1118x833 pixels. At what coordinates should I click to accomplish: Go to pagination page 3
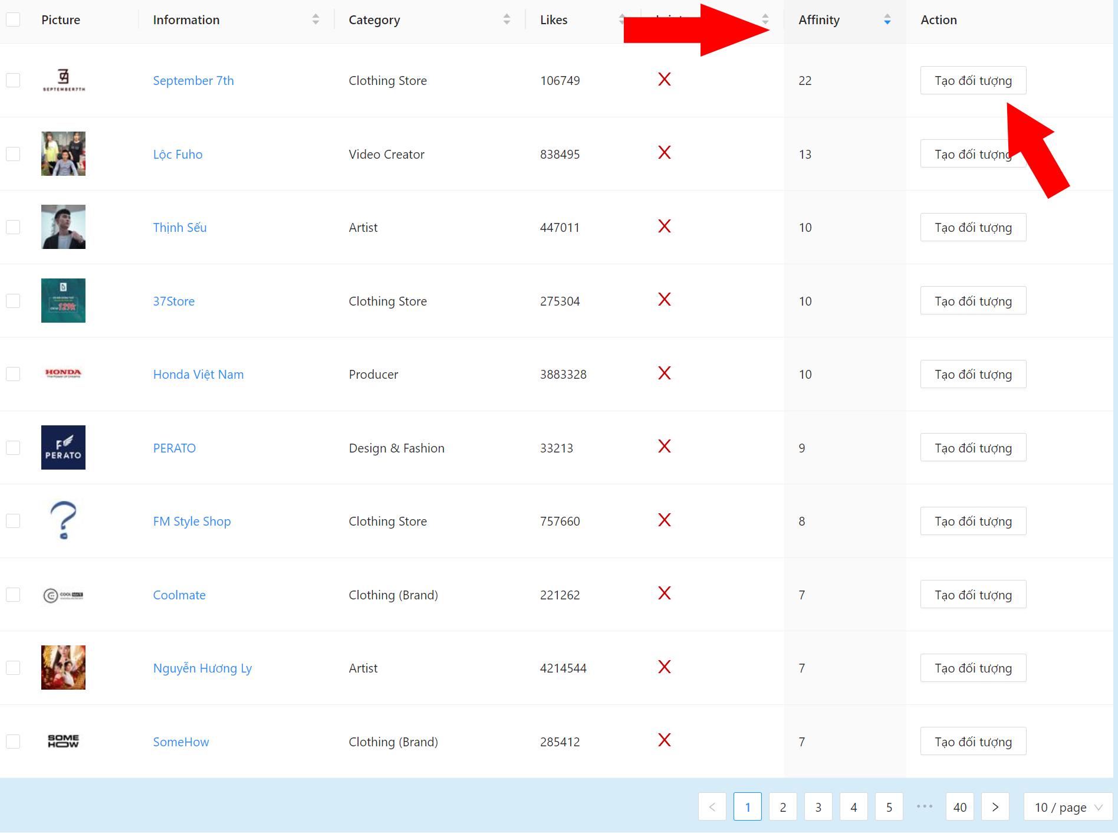pos(818,806)
